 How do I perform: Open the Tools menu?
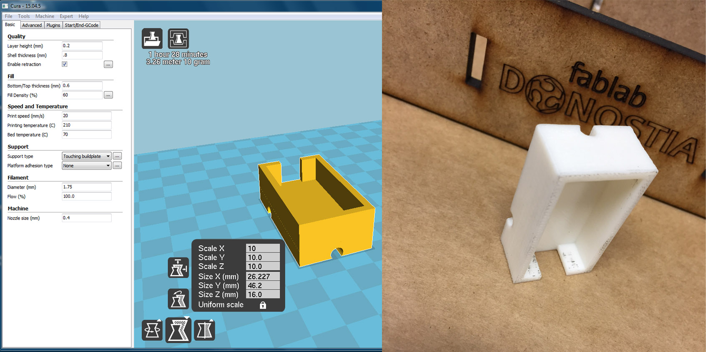coord(24,16)
